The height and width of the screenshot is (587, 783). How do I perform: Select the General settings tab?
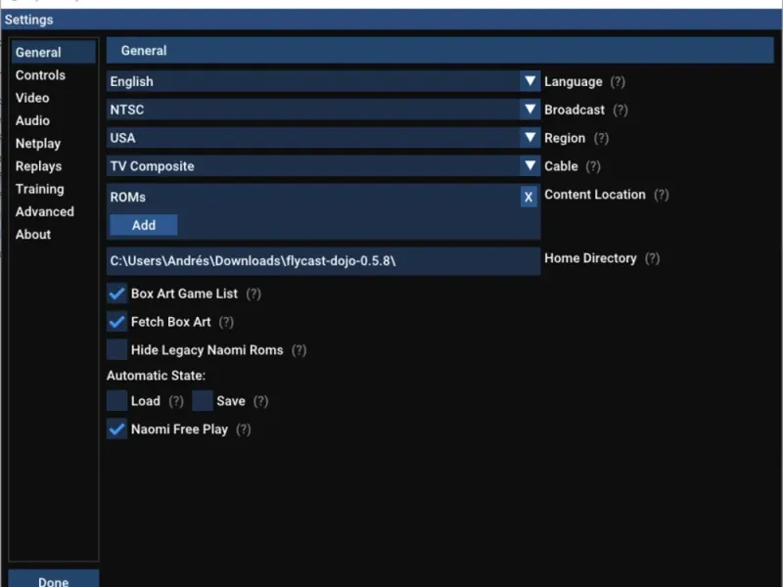pos(54,53)
